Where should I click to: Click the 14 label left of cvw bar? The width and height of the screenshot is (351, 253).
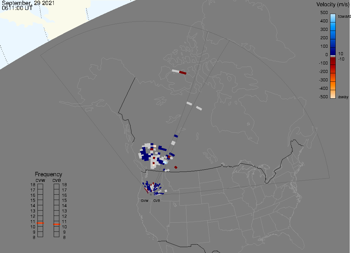click(33, 206)
